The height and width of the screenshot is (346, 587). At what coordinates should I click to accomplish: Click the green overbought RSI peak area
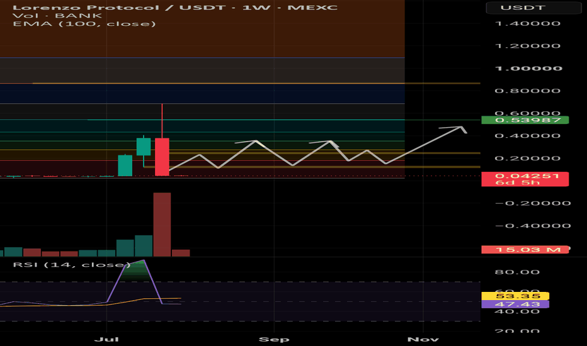tap(137, 270)
